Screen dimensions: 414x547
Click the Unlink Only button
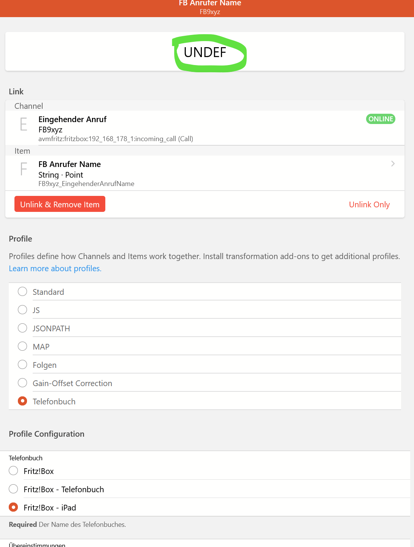pyautogui.click(x=369, y=205)
